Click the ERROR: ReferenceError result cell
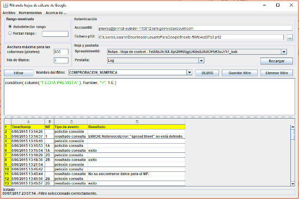299x199 pixels. (x=136, y=137)
